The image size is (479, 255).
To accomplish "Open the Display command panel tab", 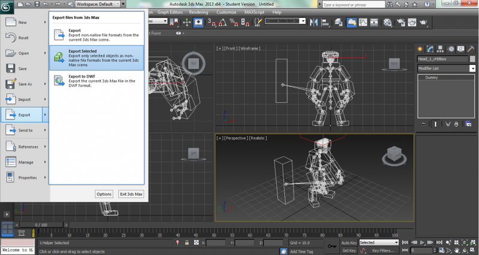I will pyautogui.click(x=460, y=49).
